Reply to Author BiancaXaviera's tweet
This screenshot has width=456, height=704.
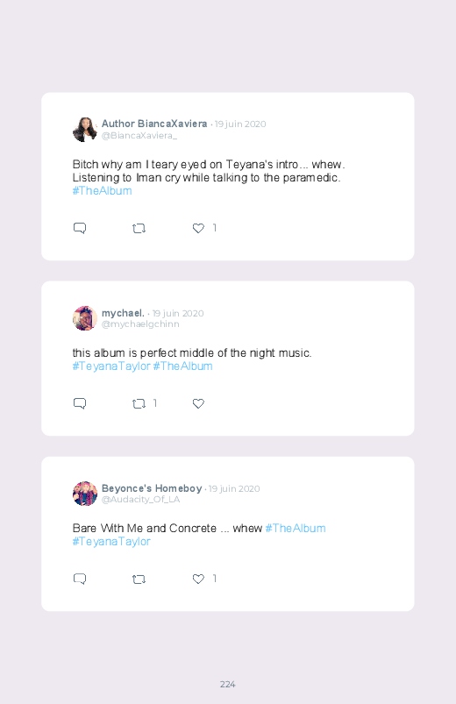80,228
